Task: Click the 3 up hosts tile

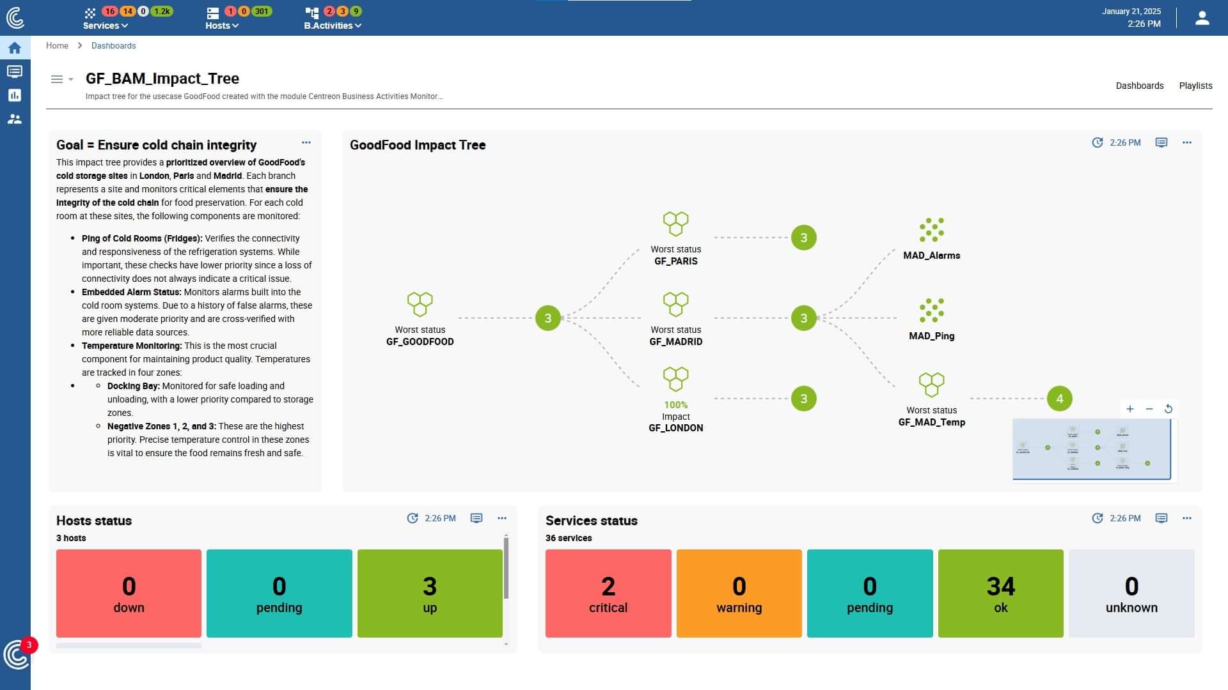Action: click(x=430, y=594)
